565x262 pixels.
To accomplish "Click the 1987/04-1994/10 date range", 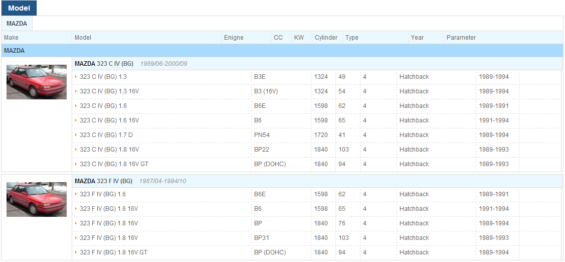I will coord(162,181).
